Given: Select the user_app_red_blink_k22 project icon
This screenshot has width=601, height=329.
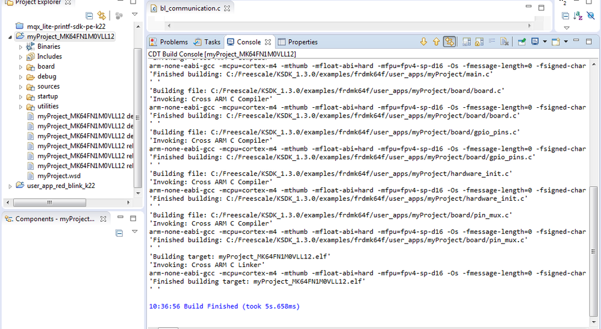Looking at the screenshot, I should coord(20,185).
